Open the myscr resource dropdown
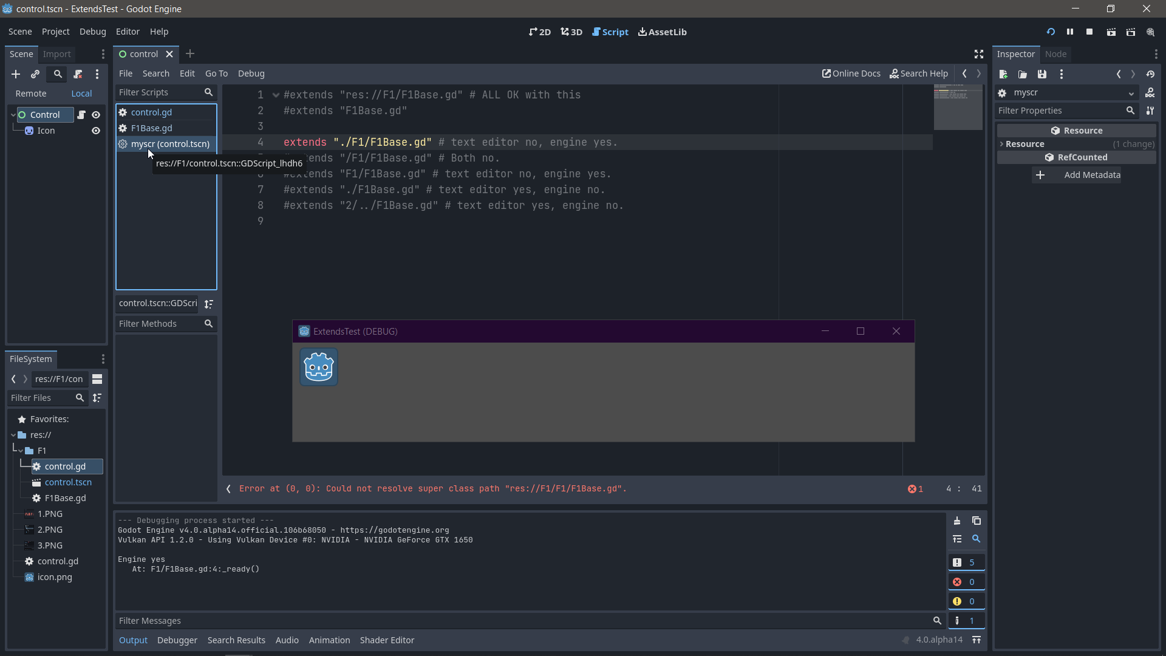This screenshot has width=1166, height=656. click(1131, 93)
